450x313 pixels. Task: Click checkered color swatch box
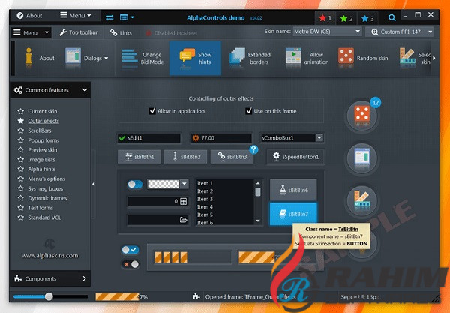(163, 184)
